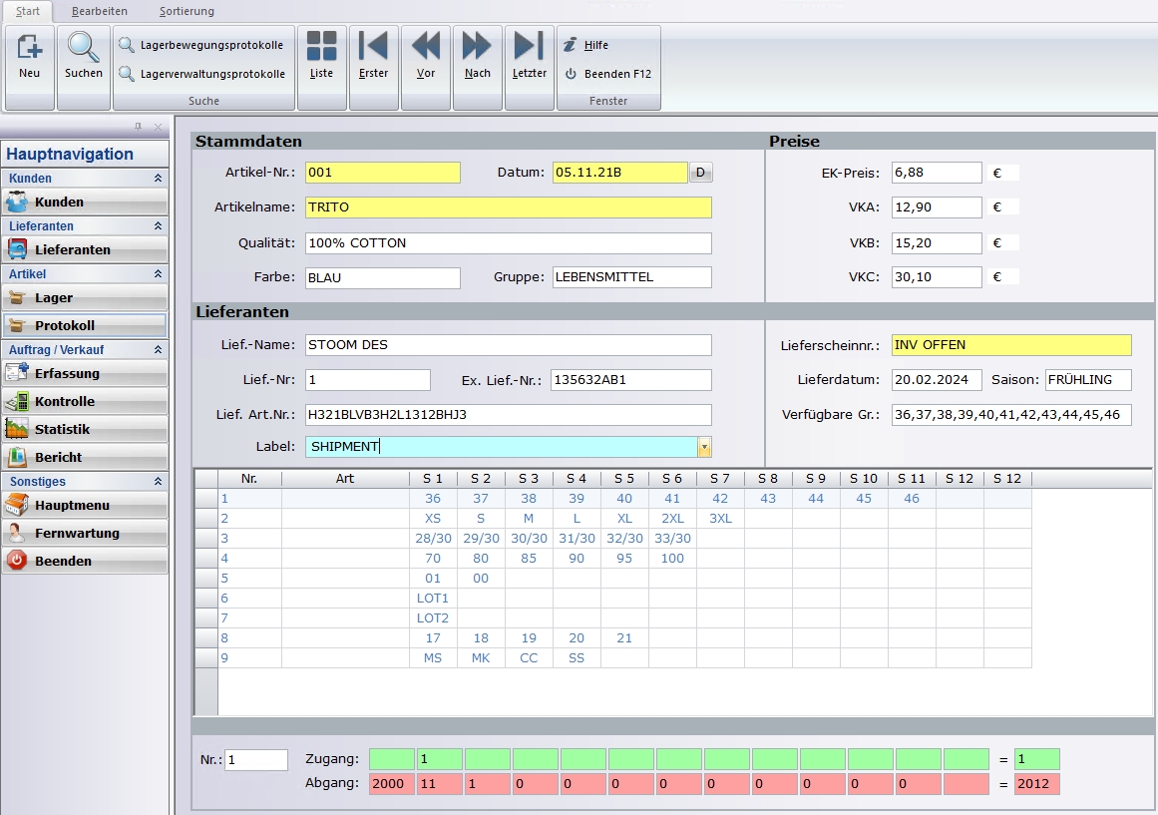This screenshot has width=1158, height=815.
Task: Collapse the Kunden navigation section
Action: tap(158, 179)
